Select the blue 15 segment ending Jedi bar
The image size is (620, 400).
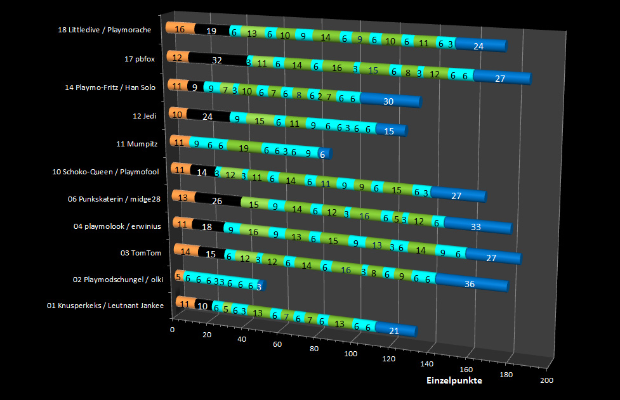[x=390, y=131]
